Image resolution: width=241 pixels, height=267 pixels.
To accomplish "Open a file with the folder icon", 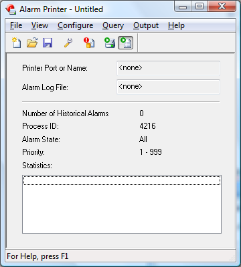I will pyautogui.click(x=32, y=43).
